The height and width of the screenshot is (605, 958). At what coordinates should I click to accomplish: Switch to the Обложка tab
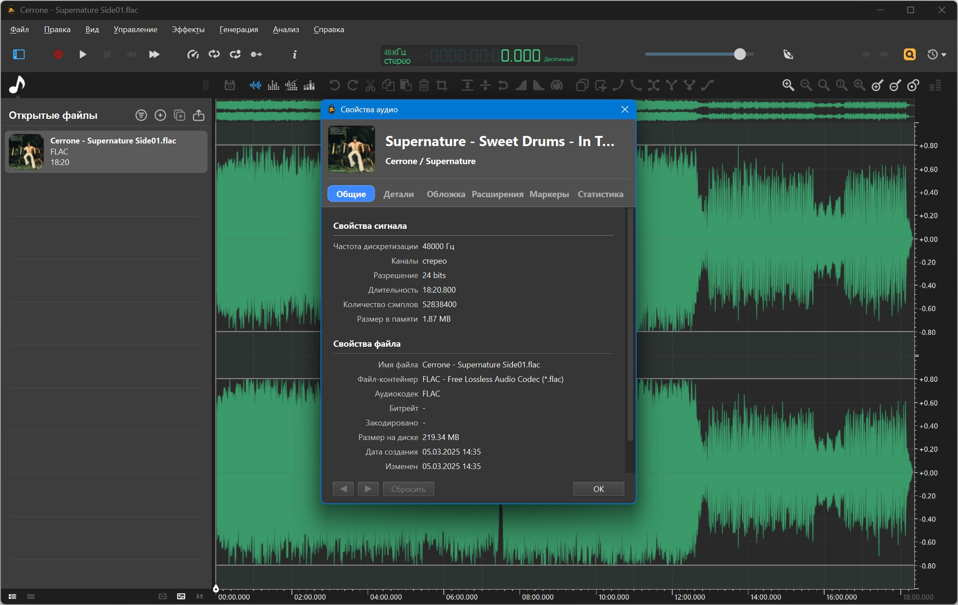446,194
